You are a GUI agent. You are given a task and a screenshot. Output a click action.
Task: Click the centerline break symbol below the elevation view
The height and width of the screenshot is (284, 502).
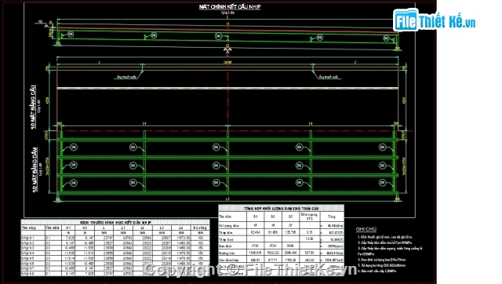coord(227,50)
